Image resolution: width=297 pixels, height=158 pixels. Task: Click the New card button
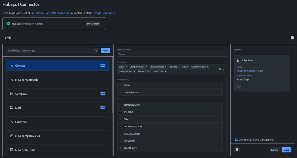(x=105, y=50)
